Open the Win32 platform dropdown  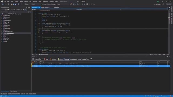coord(36,4)
